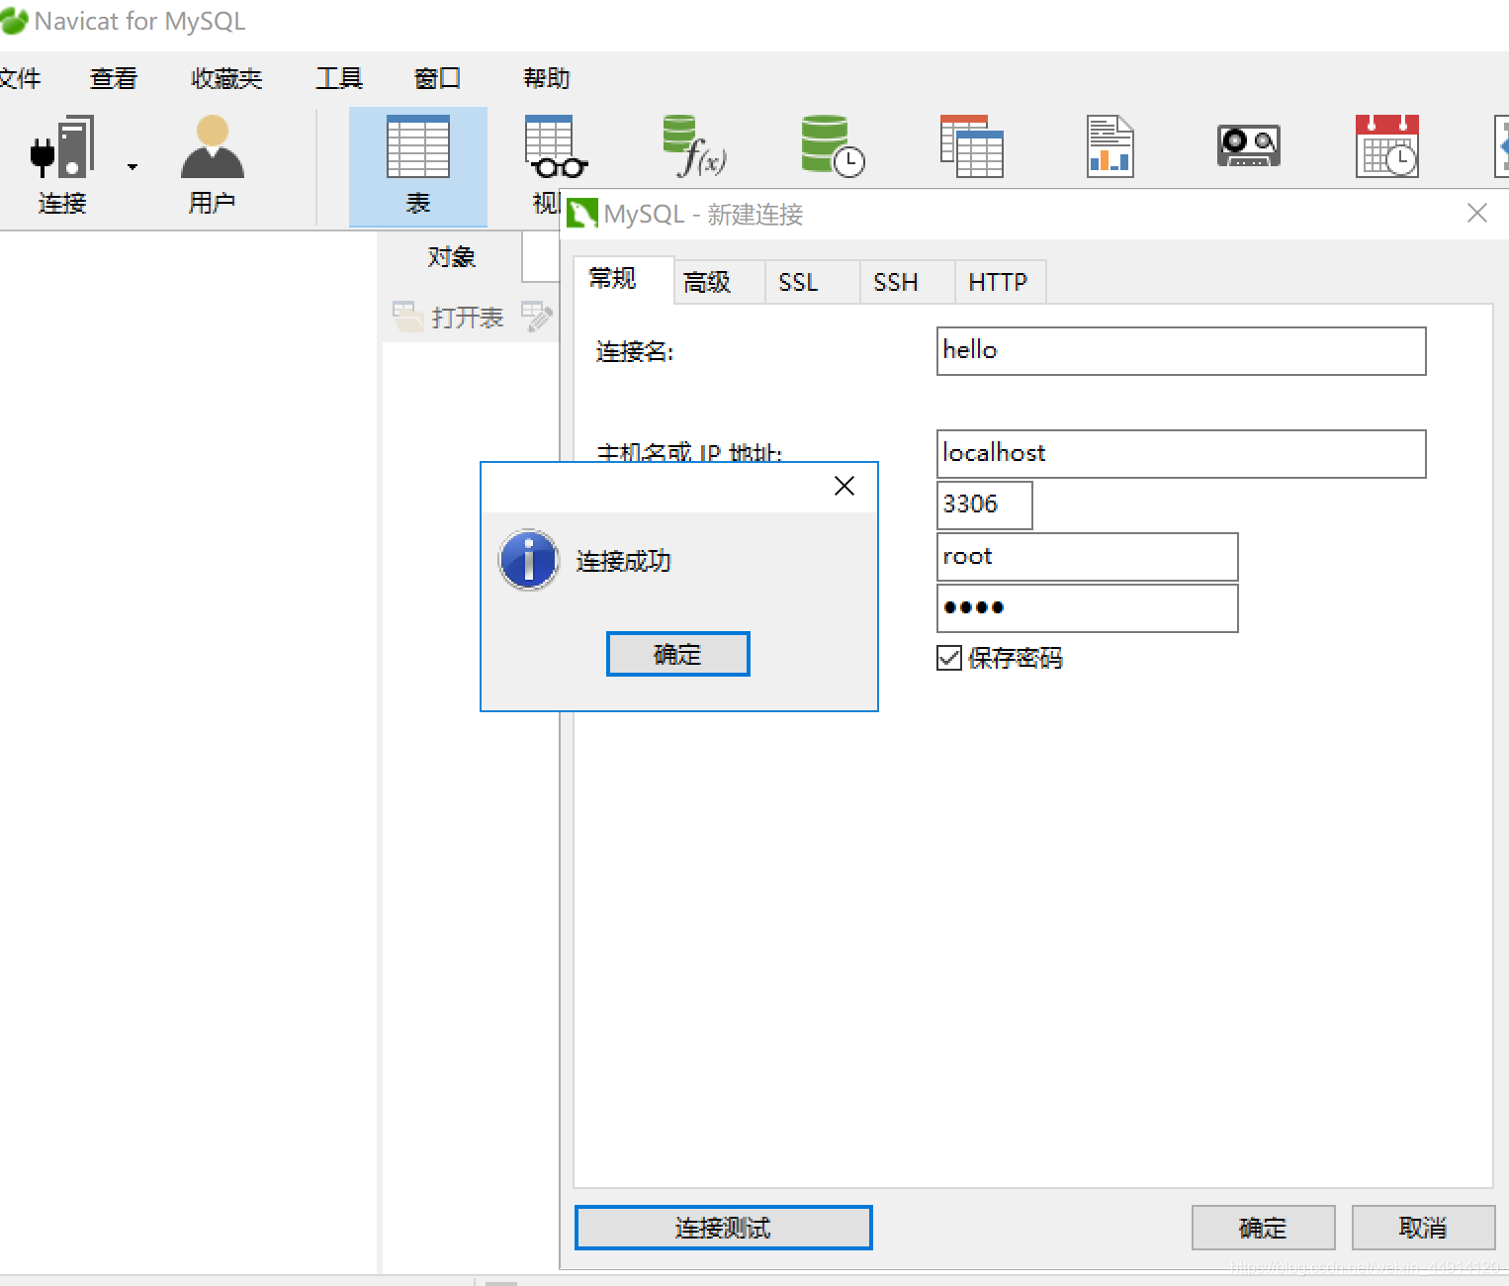Close the MySQL 新建连接 dialog
The height and width of the screenshot is (1286, 1509).
tap(1477, 213)
